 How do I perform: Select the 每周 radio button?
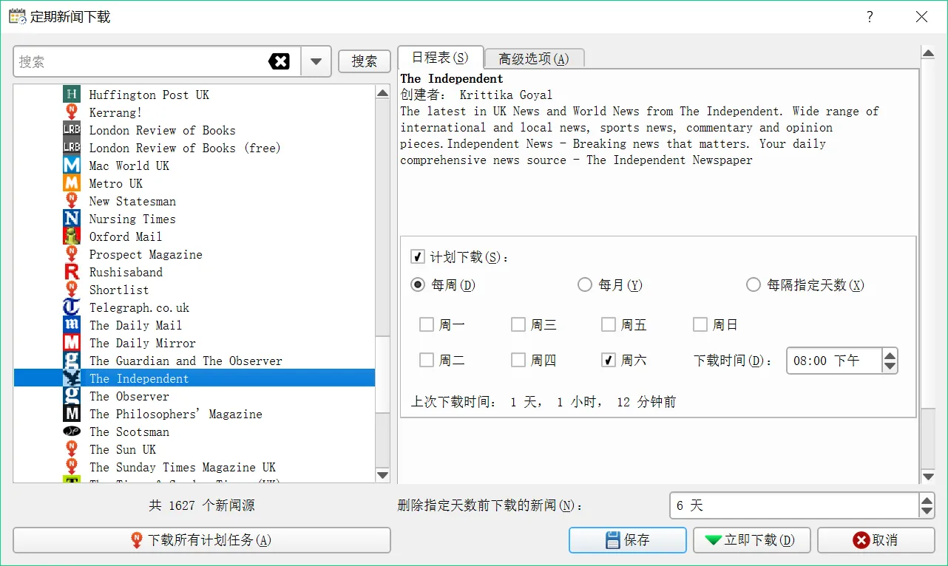point(418,284)
